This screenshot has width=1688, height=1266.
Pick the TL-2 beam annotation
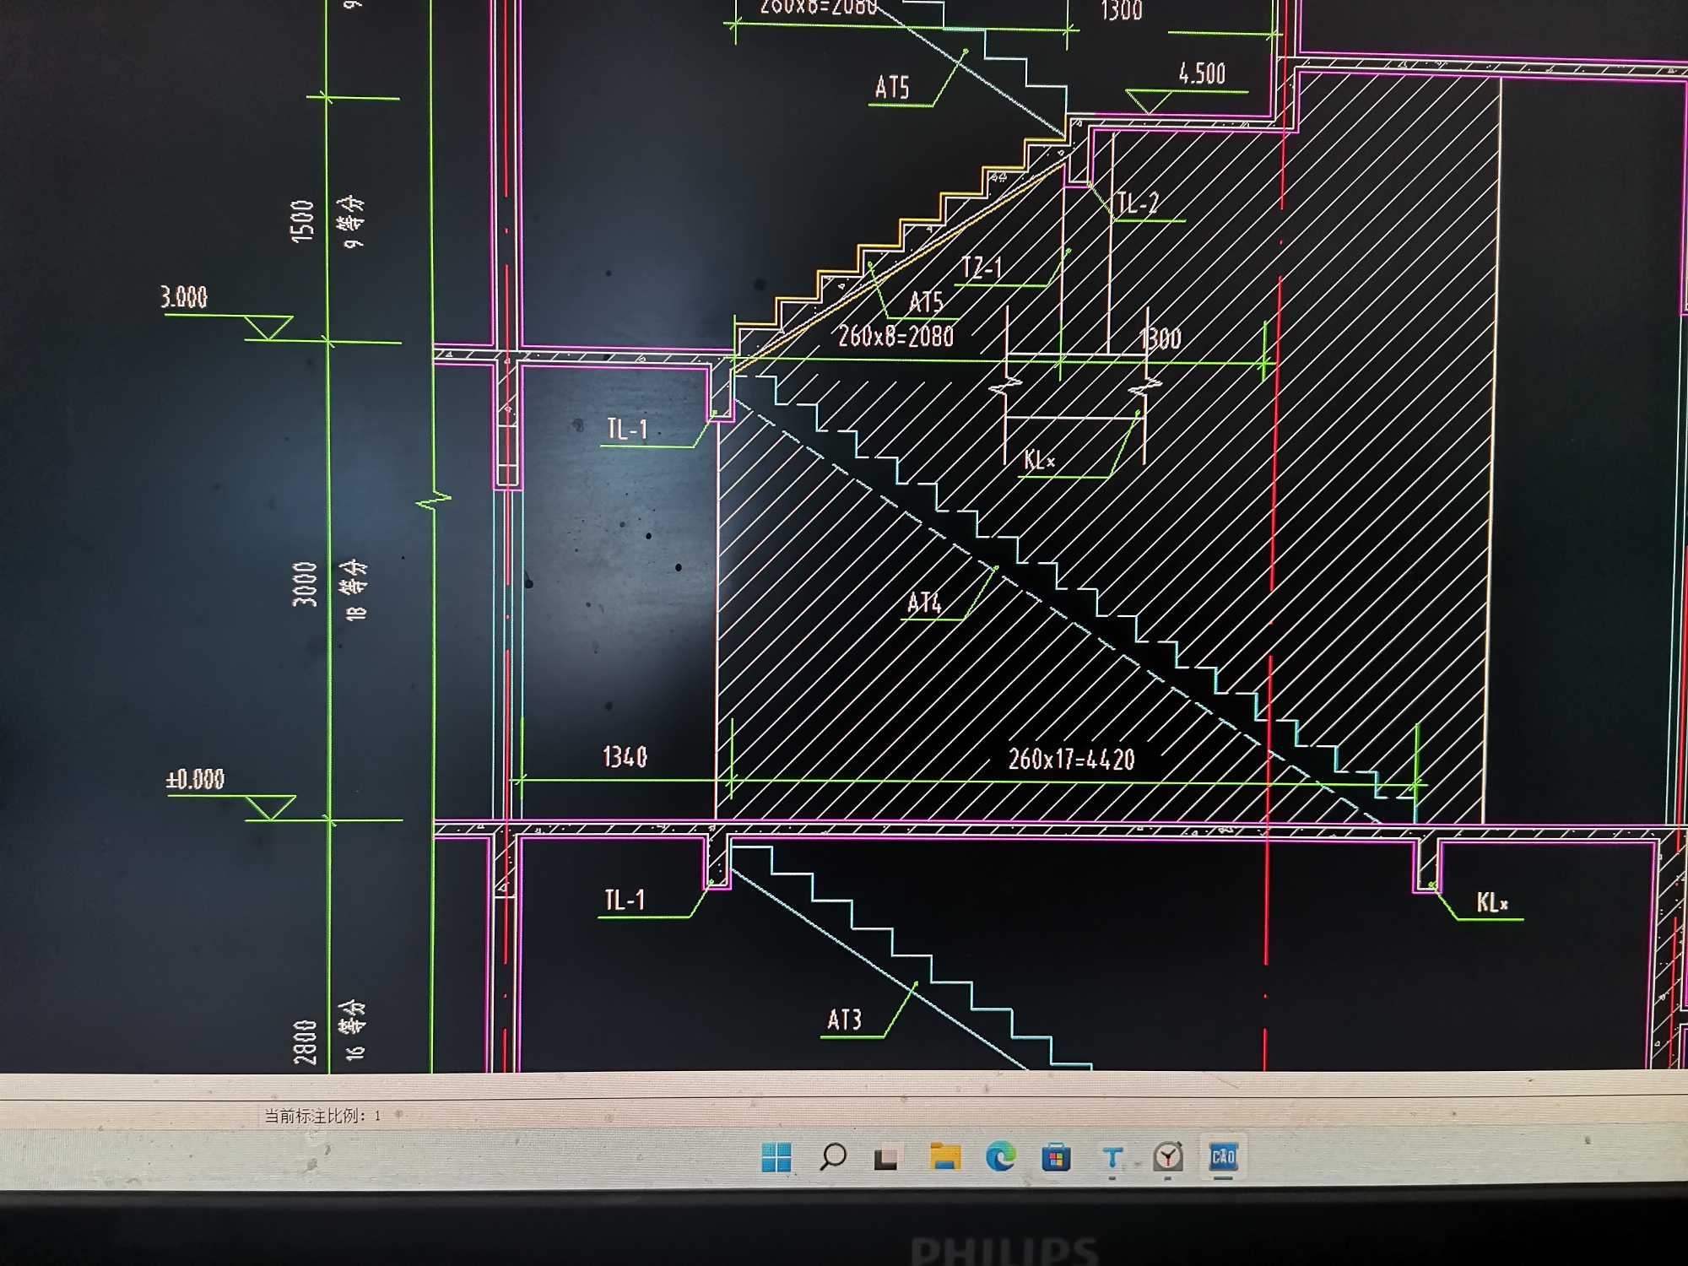point(1137,203)
